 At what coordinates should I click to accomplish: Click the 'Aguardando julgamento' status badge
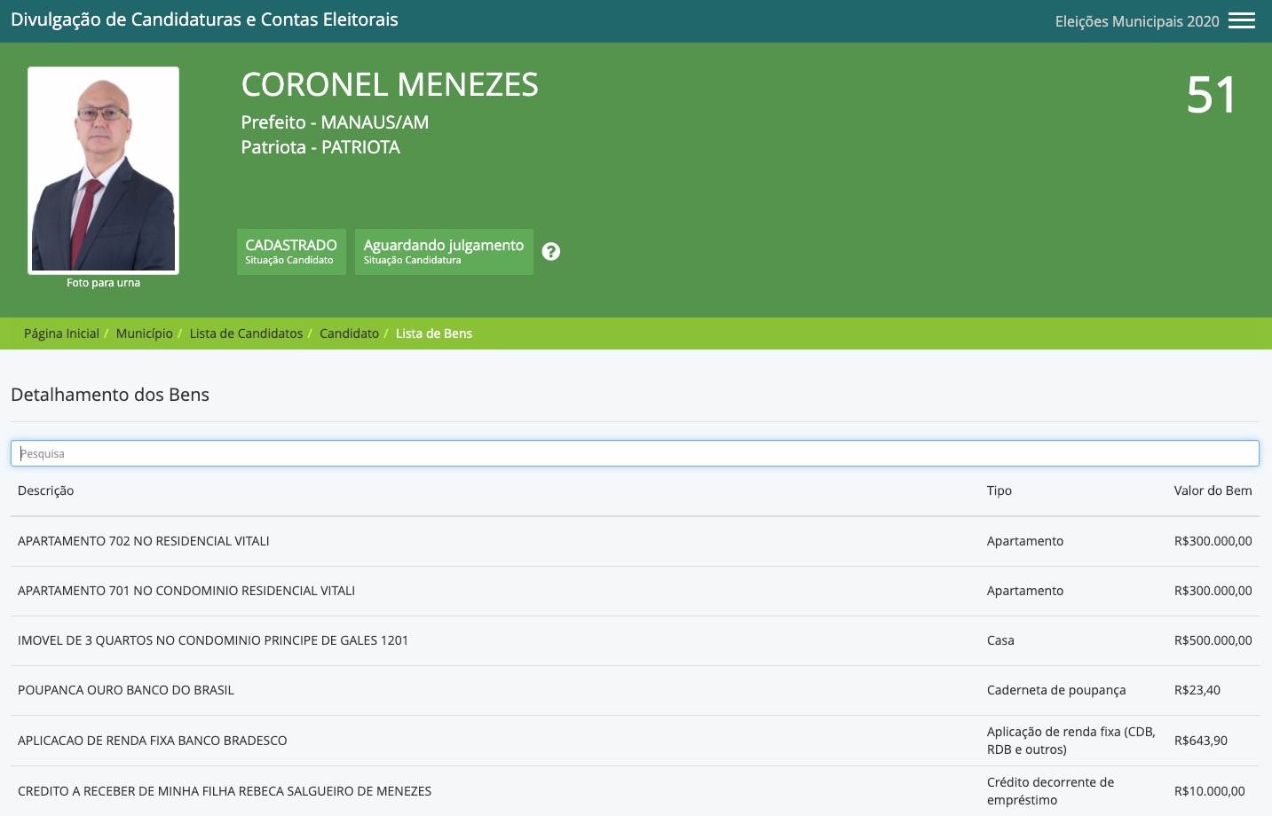pos(444,252)
